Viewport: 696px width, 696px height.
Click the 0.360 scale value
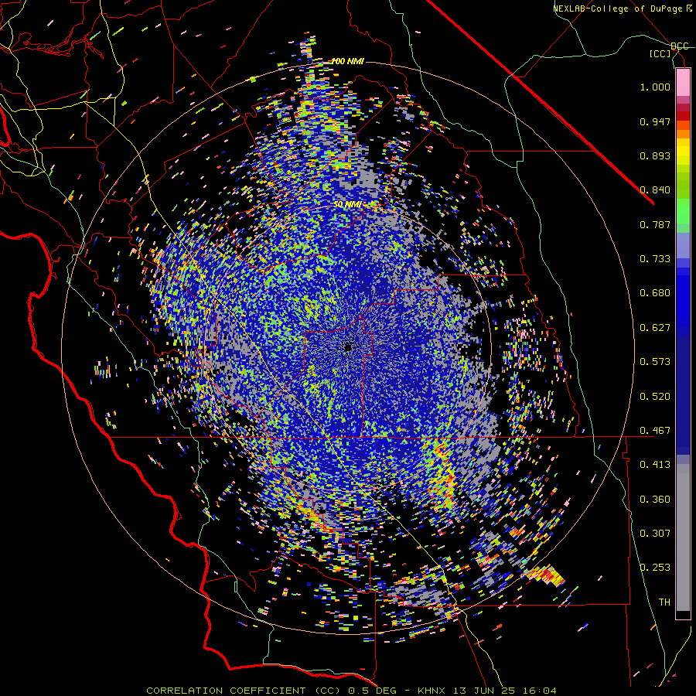pyautogui.click(x=655, y=500)
